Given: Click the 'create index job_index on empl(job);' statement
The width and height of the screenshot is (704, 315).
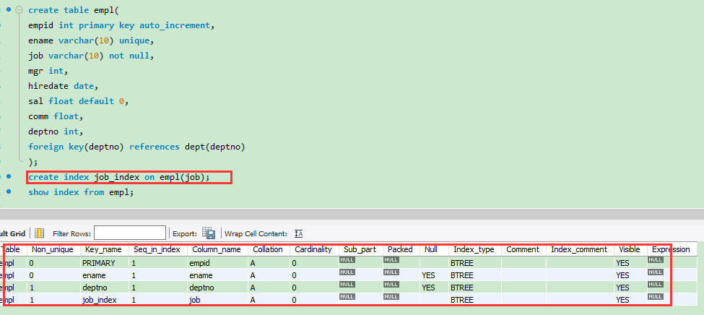Looking at the screenshot, I should pyautogui.click(x=119, y=177).
